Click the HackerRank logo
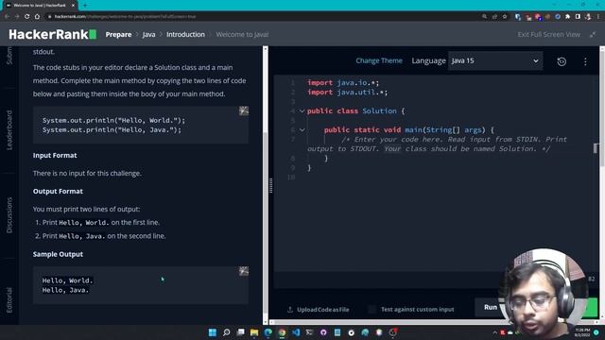This screenshot has height=340, width=605. pos(53,34)
